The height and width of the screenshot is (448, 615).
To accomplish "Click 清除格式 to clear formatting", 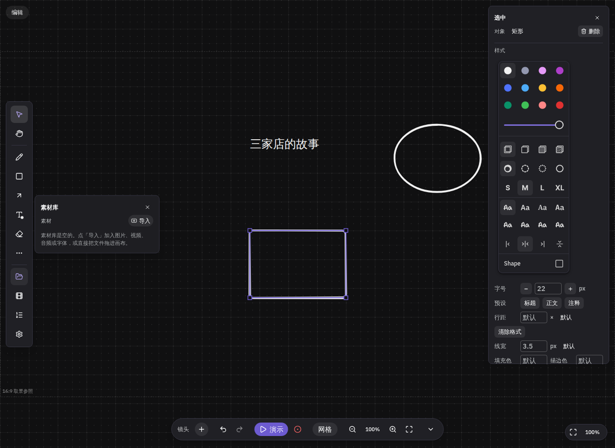I will (x=510, y=332).
